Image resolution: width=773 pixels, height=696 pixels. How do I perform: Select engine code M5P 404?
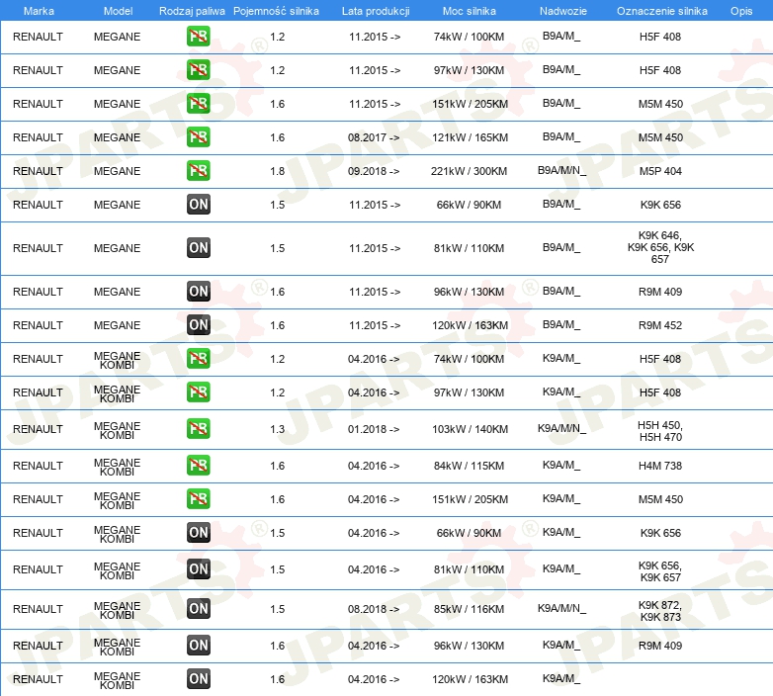click(660, 171)
